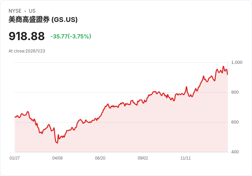Select the -35.77(-3.75%) price change text

[71, 36]
